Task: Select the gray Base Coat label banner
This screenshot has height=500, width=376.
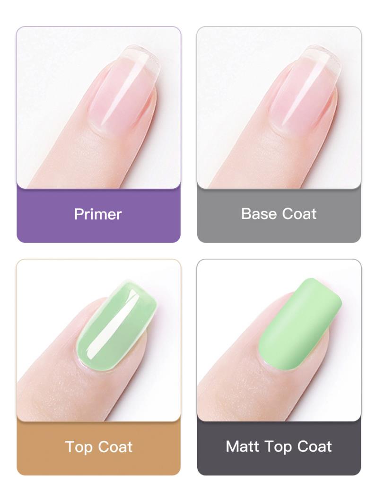Action: pos(279,215)
